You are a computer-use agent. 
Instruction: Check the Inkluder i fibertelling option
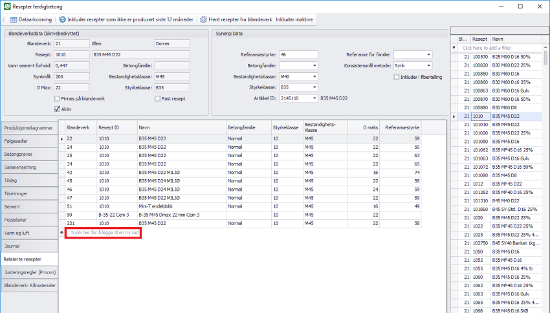pyautogui.click(x=396, y=77)
